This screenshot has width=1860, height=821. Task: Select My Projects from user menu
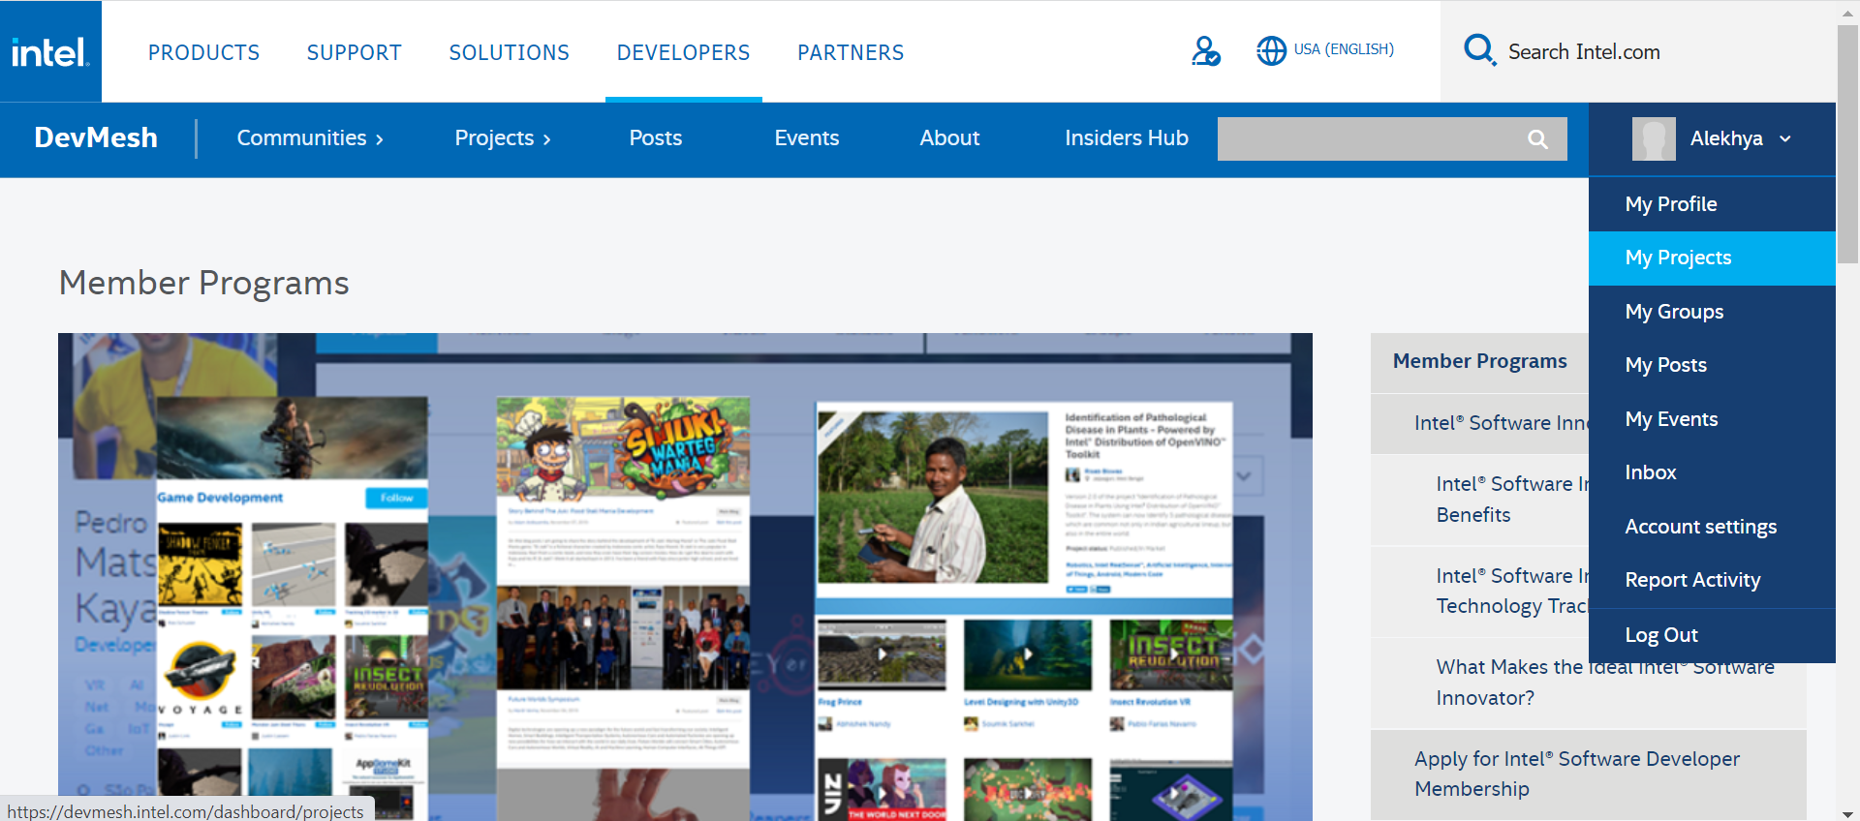[x=1678, y=258]
